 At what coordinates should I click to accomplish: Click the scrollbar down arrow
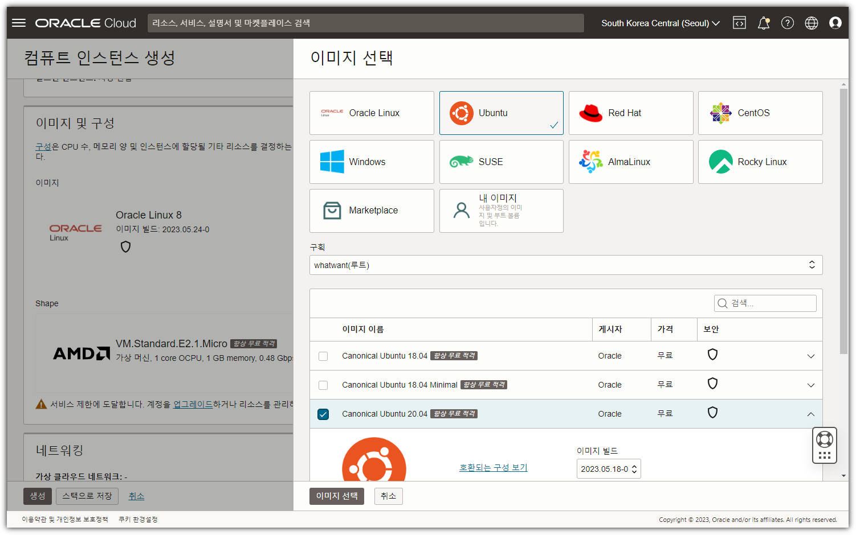844,476
